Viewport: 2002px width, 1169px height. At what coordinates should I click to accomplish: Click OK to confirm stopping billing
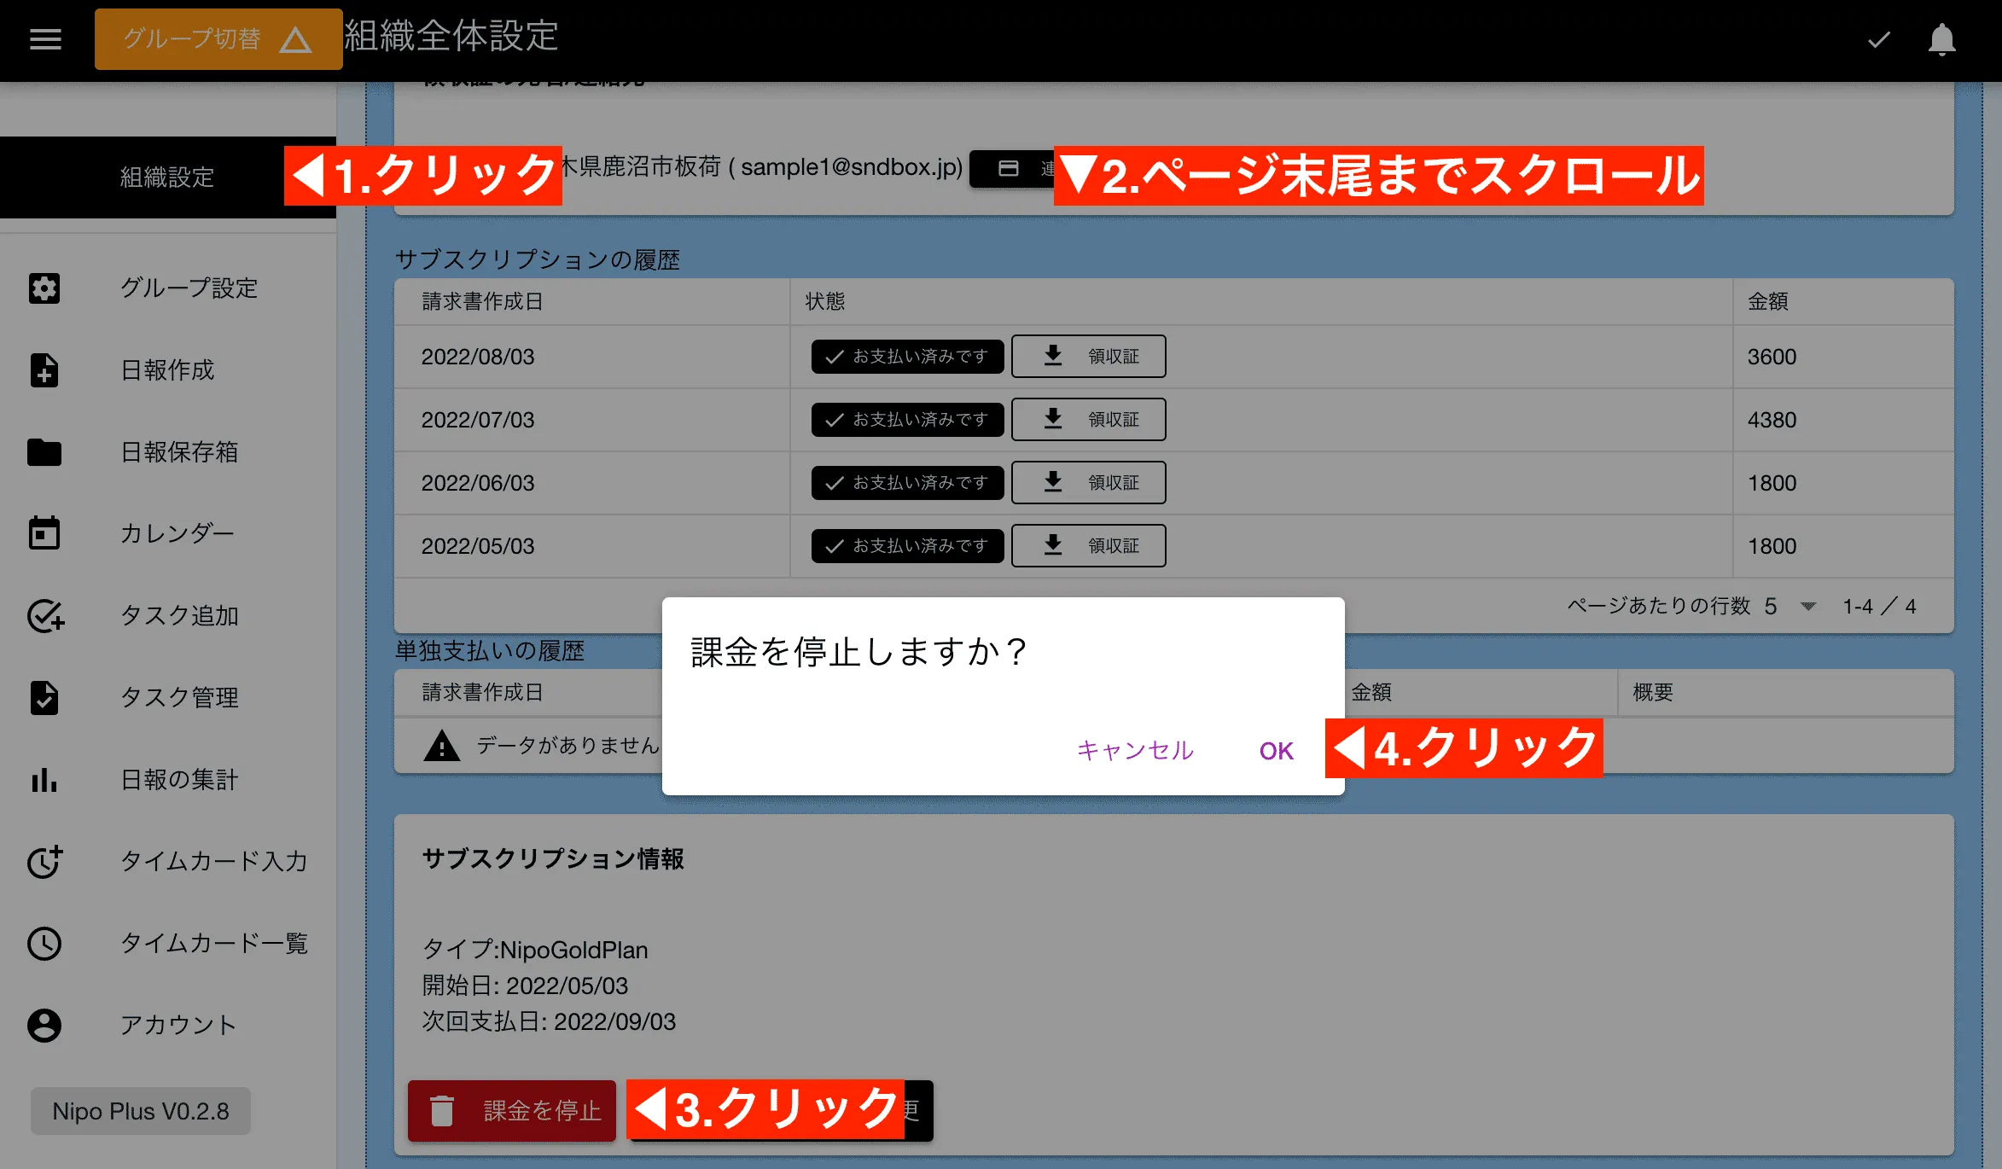[x=1276, y=750]
